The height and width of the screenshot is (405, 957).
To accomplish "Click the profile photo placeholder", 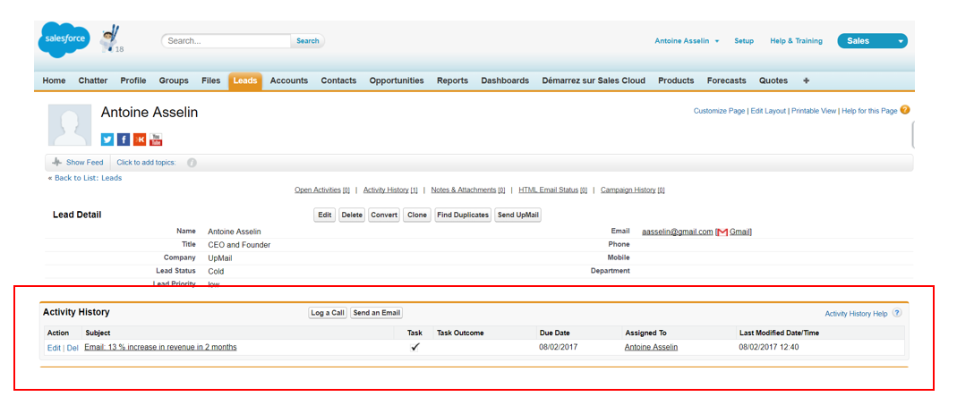I will [70, 125].
